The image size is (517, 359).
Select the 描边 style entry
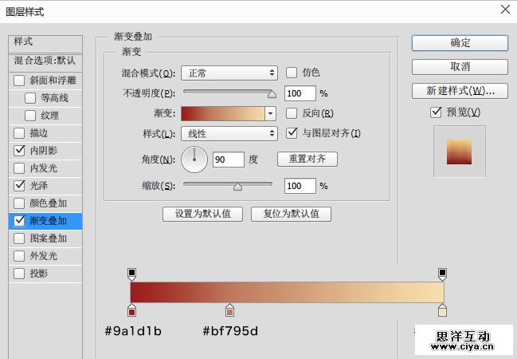click(x=39, y=133)
